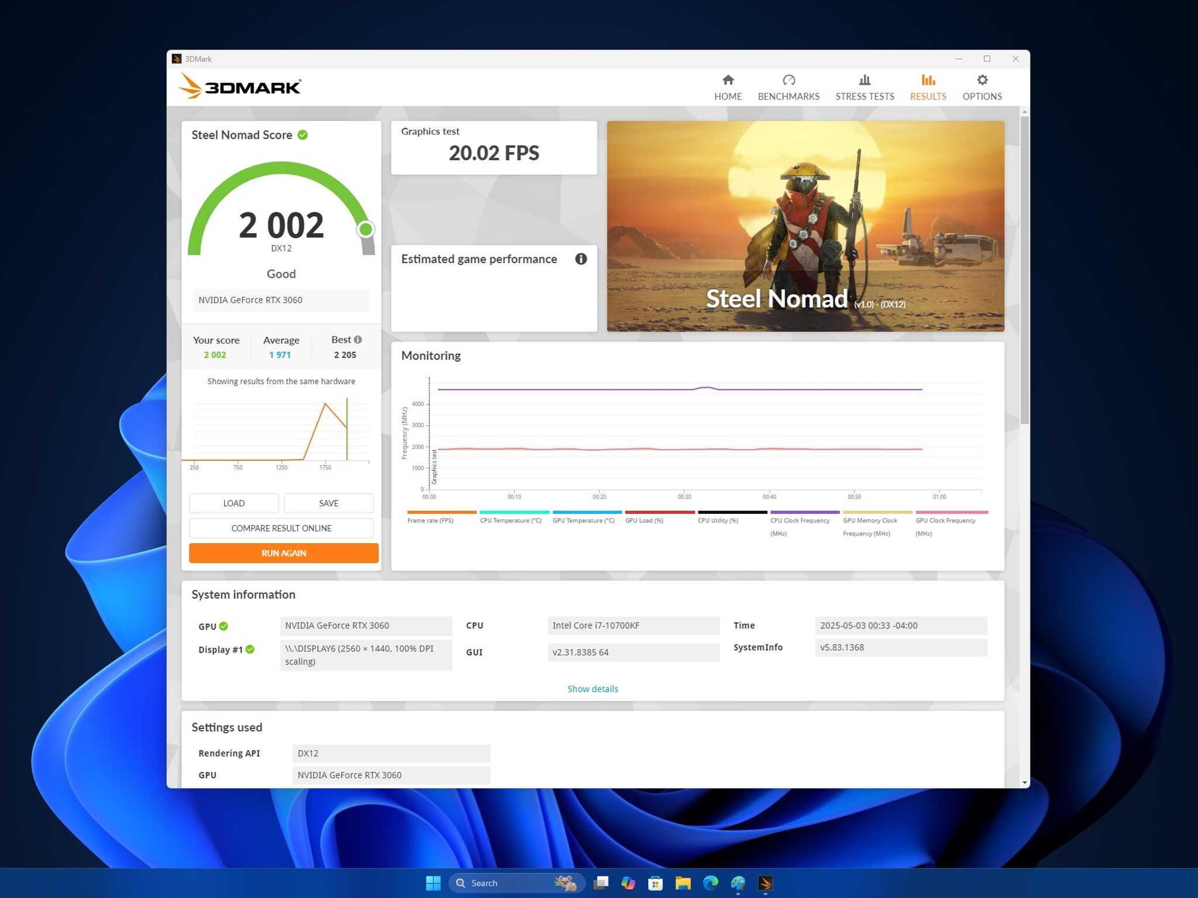Image resolution: width=1198 pixels, height=898 pixels.
Task: Click the green marker on score distribution chart
Action: click(x=347, y=429)
